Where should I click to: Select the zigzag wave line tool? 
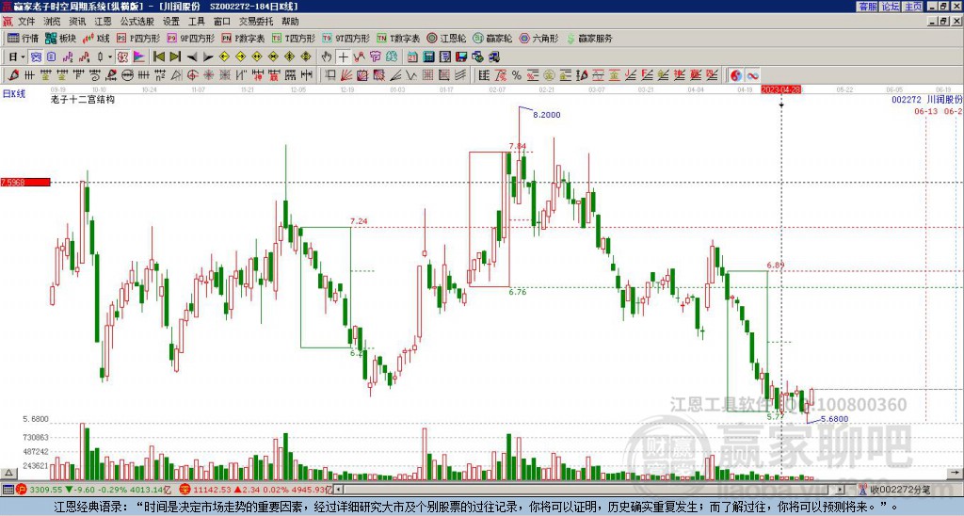tap(410, 75)
